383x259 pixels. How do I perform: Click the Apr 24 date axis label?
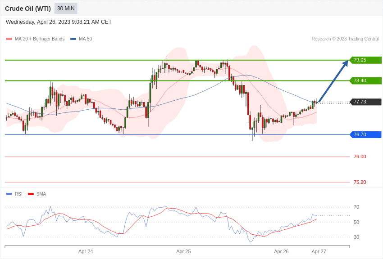[86, 251]
